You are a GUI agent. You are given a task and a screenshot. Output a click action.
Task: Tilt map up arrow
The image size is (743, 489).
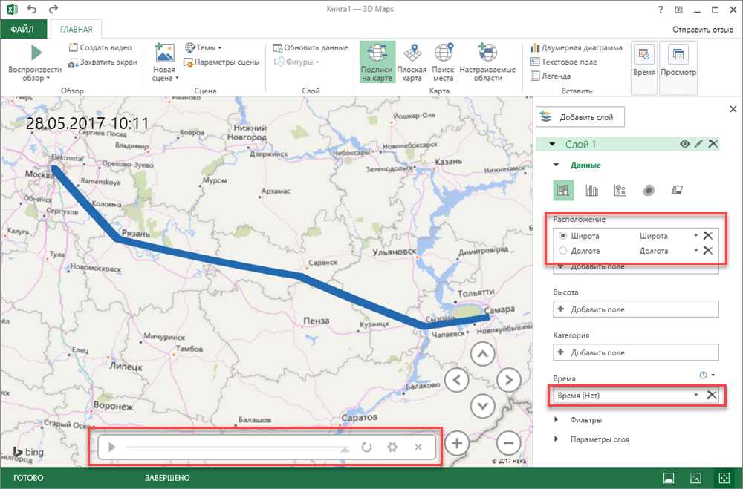[483, 354]
